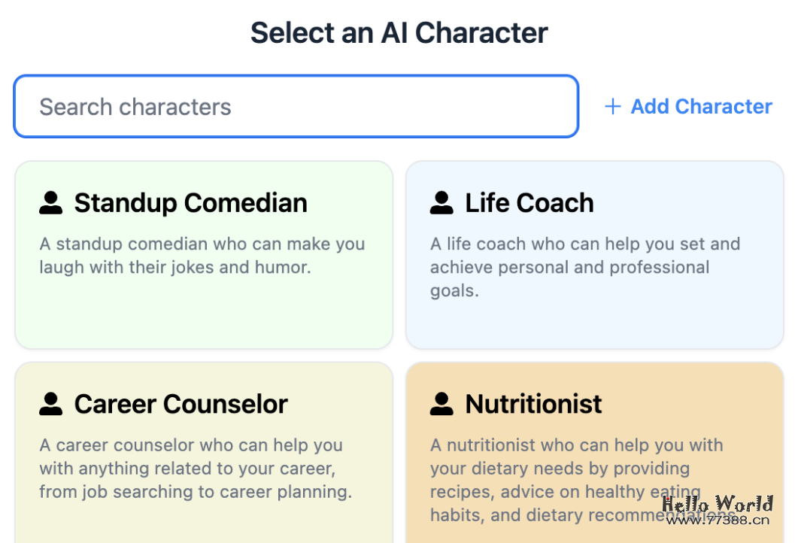This screenshot has width=798, height=543.
Task: Click the Career Counselor title text
Action: click(x=181, y=404)
